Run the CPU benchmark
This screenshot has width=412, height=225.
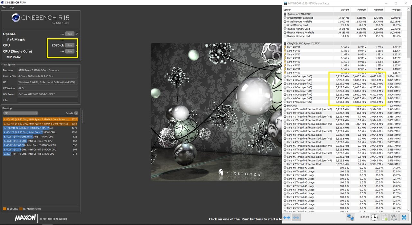coord(70,45)
